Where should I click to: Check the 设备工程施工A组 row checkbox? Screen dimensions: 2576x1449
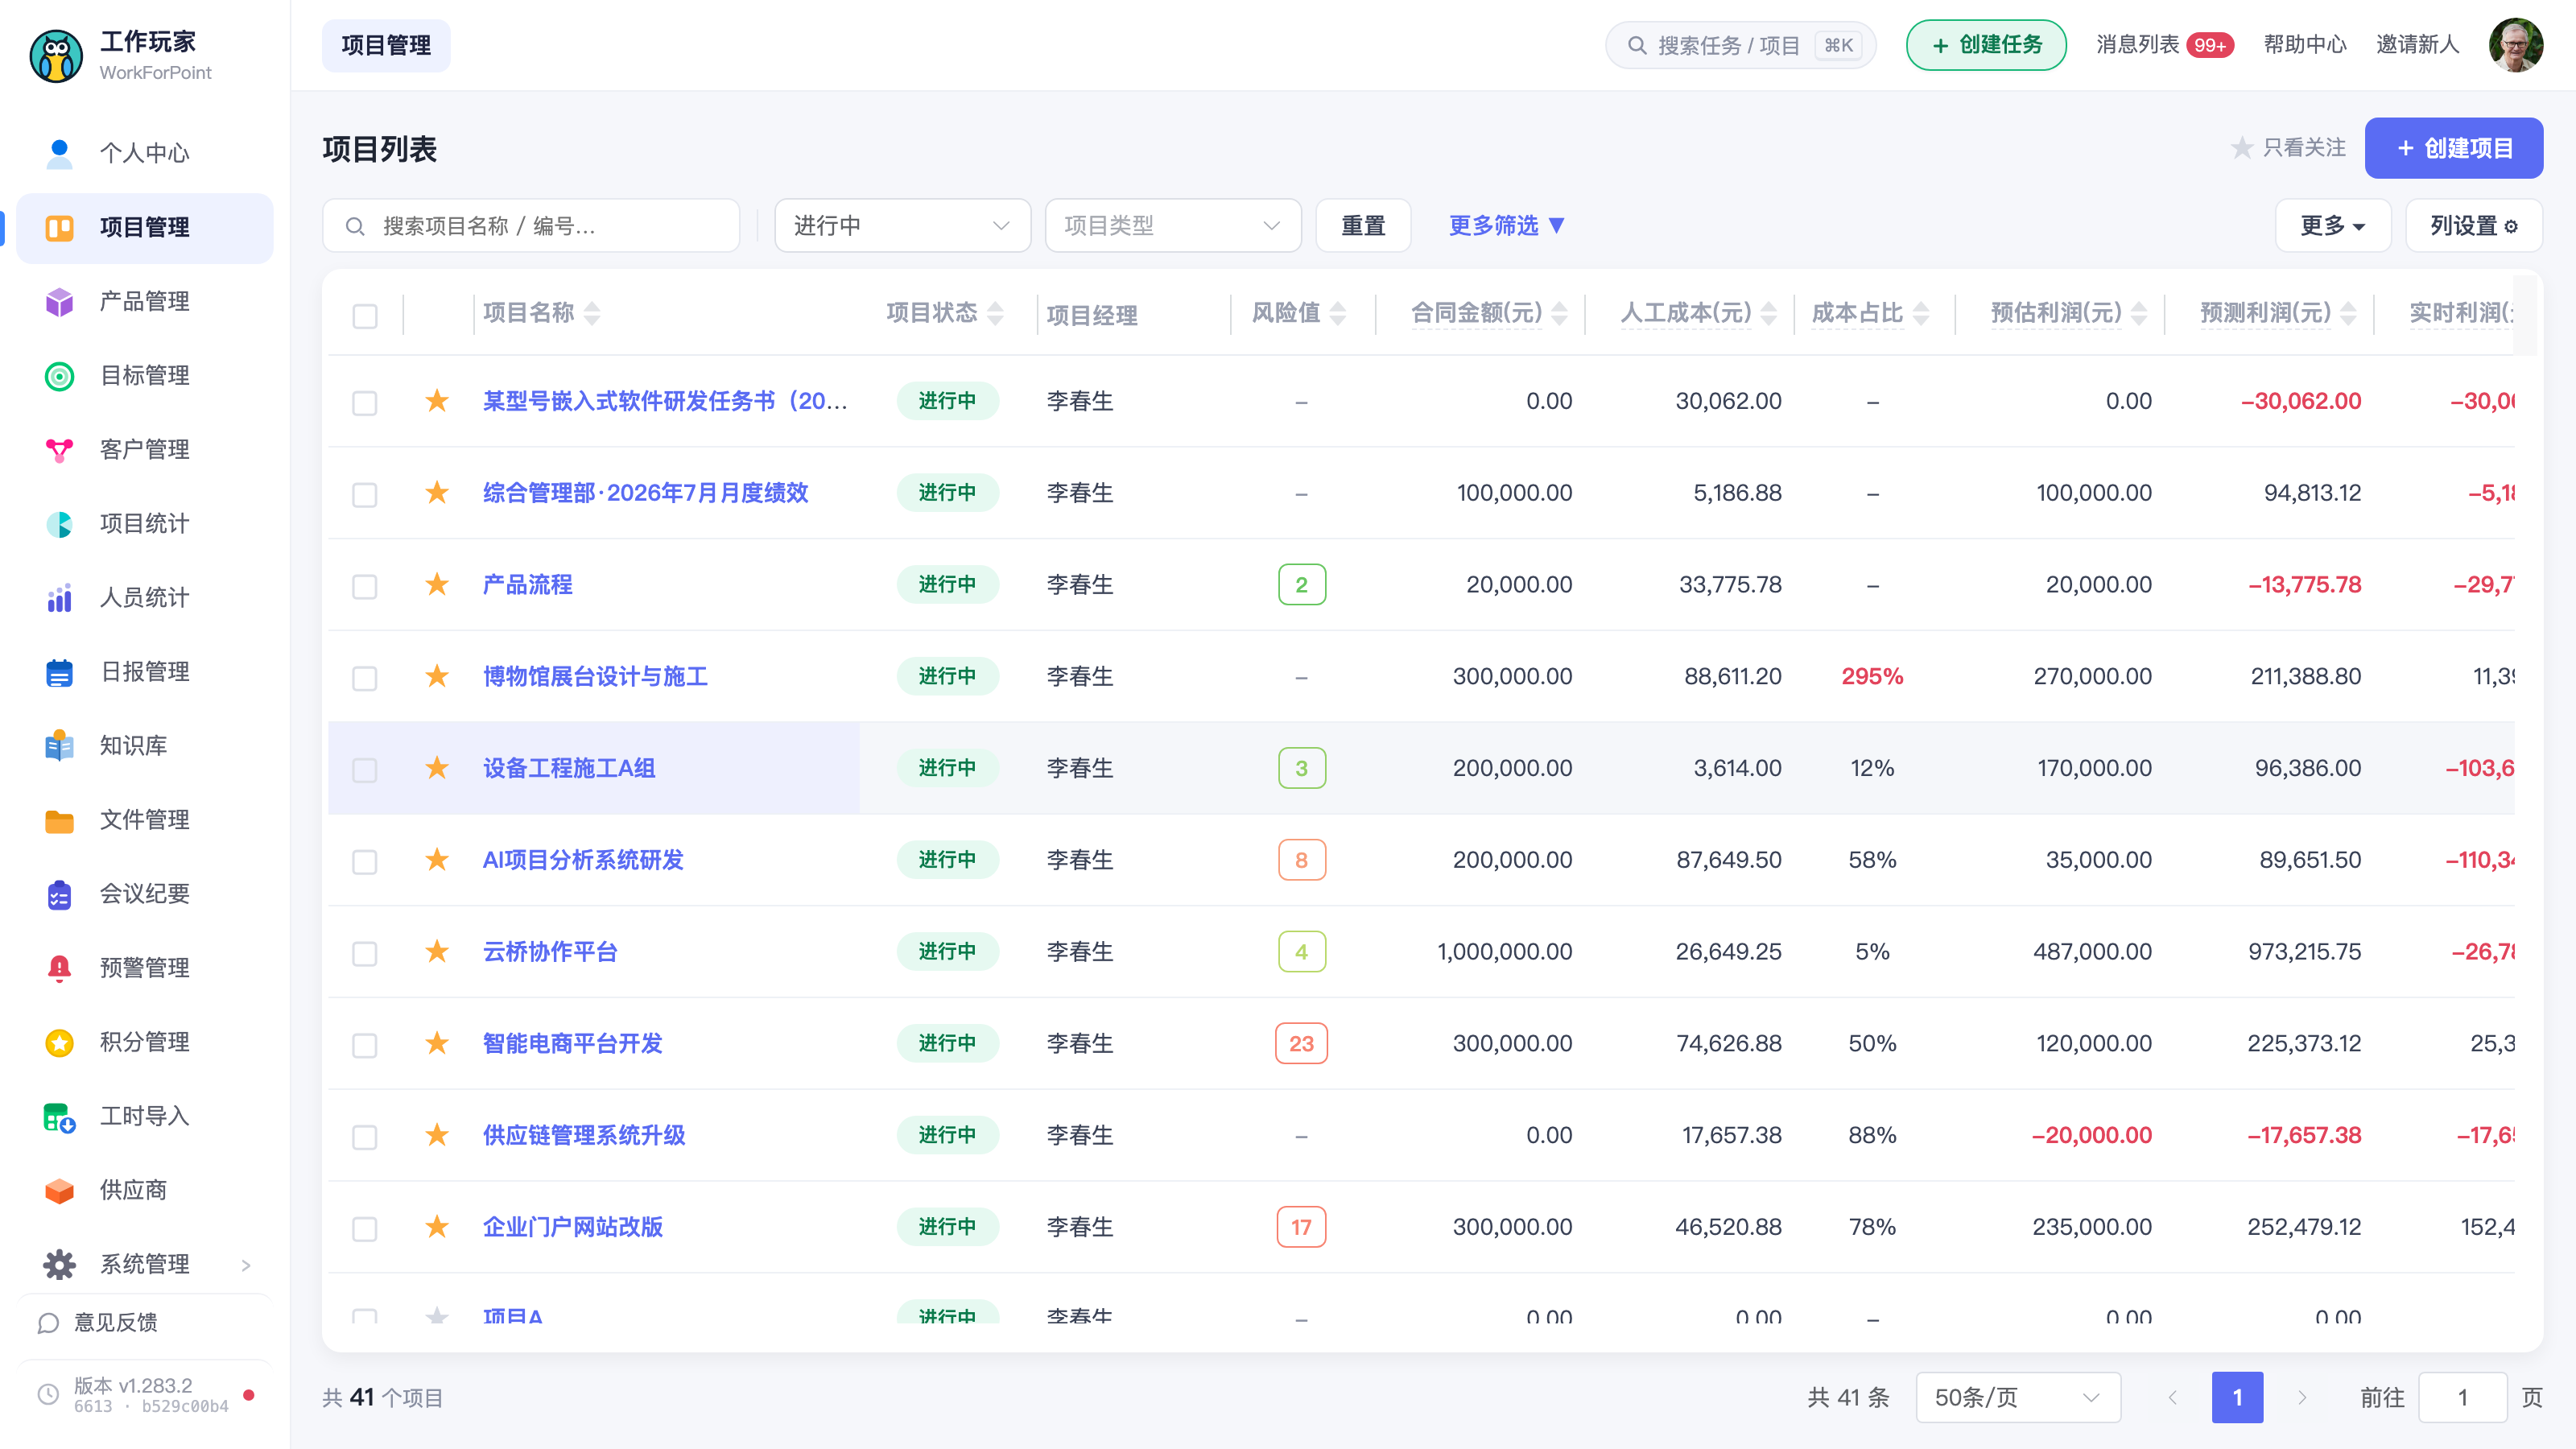coord(365,769)
